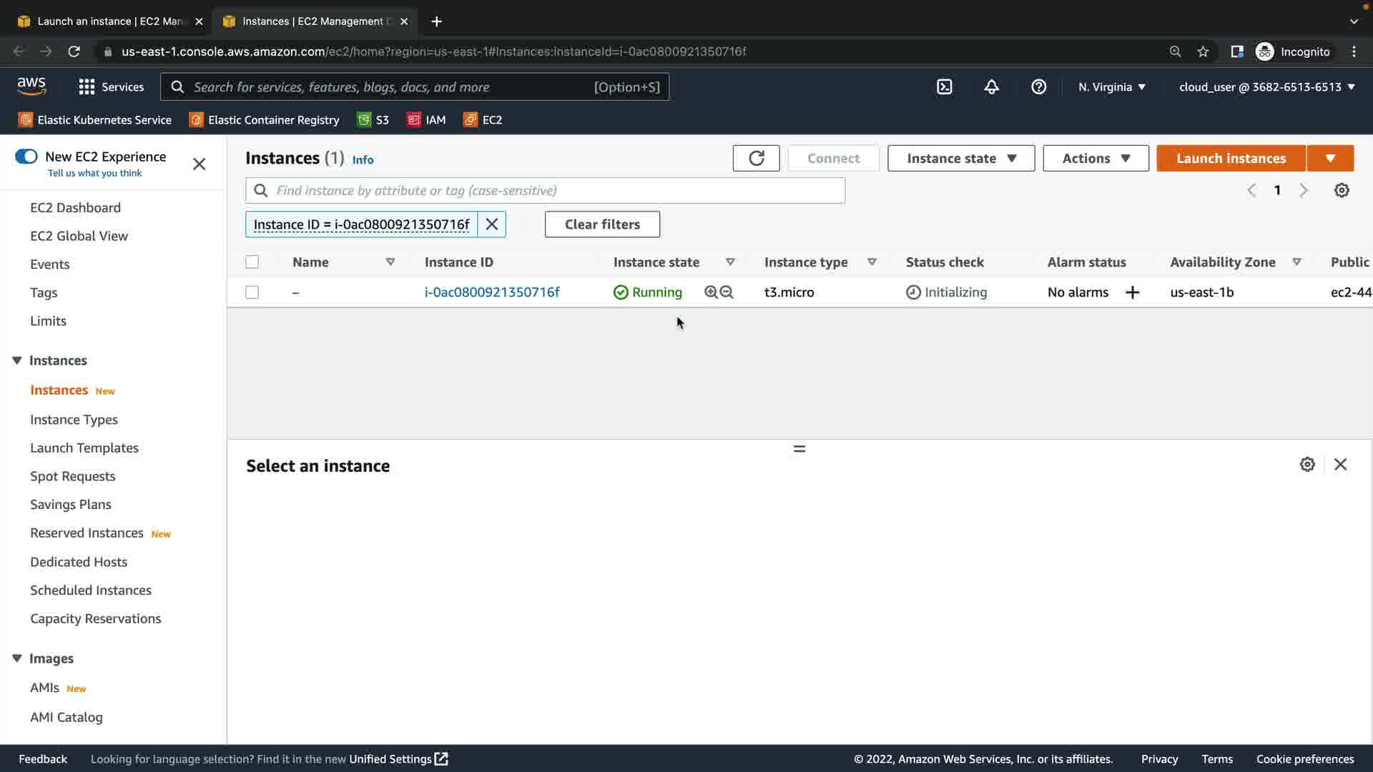This screenshot has height=772, width=1373.
Task: Expand the Actions dropdown
Action: tap(1095, 158)
